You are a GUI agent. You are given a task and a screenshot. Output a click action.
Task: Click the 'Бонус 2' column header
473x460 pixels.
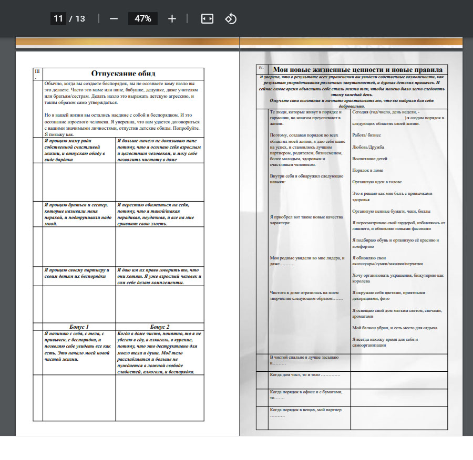point(160,326)
